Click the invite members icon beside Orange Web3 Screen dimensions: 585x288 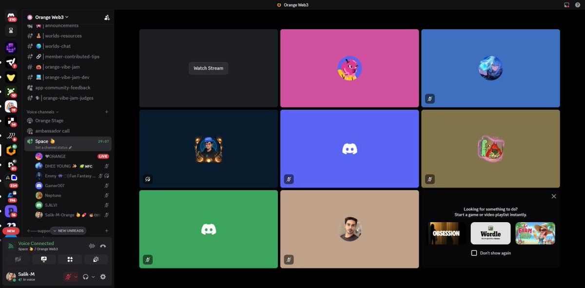pos(107,17)
